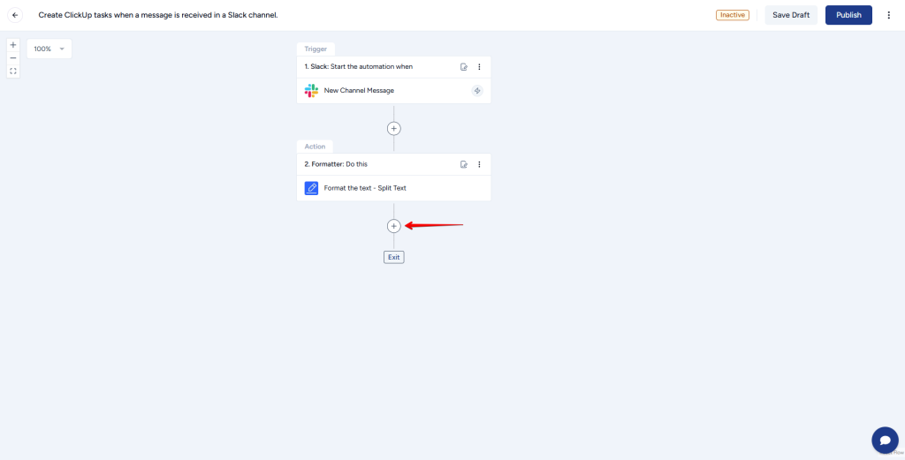905x460 pixels.
Task: Click the Inactive status badge
Action: click(732, 15)
